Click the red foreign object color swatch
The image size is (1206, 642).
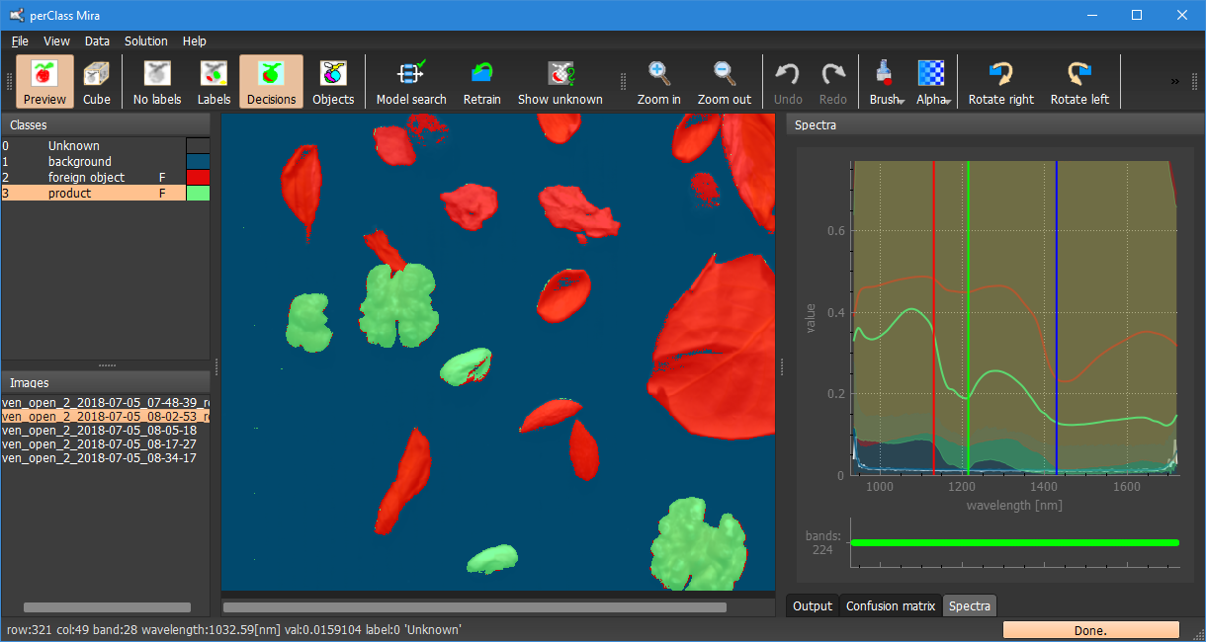pos(198,178)
